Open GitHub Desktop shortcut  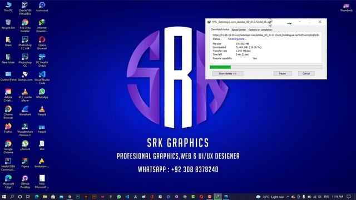pos(25,182)
